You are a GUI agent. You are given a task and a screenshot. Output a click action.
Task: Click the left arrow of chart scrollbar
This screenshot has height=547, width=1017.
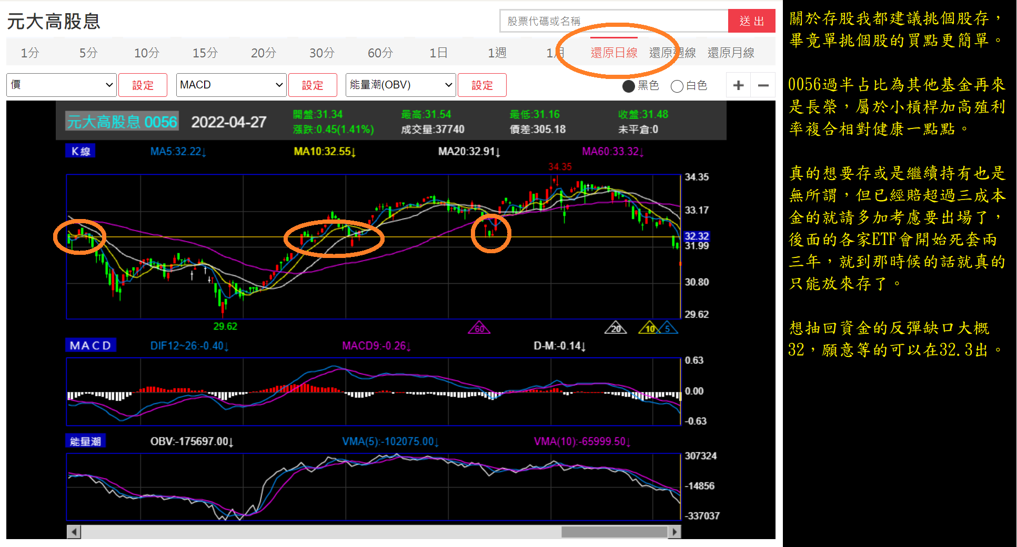click(x=74, y=532)
